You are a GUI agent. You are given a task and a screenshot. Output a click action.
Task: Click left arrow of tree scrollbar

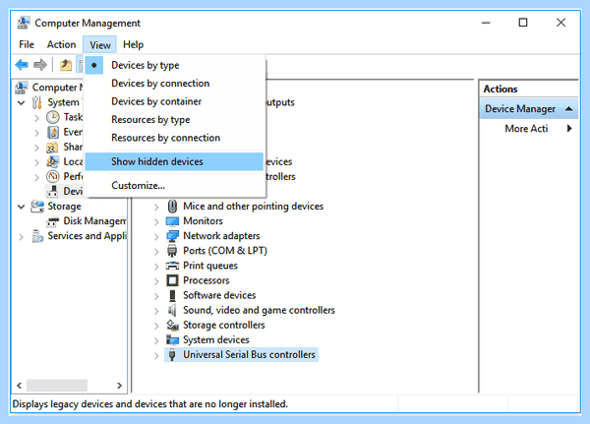pos(20,386)
